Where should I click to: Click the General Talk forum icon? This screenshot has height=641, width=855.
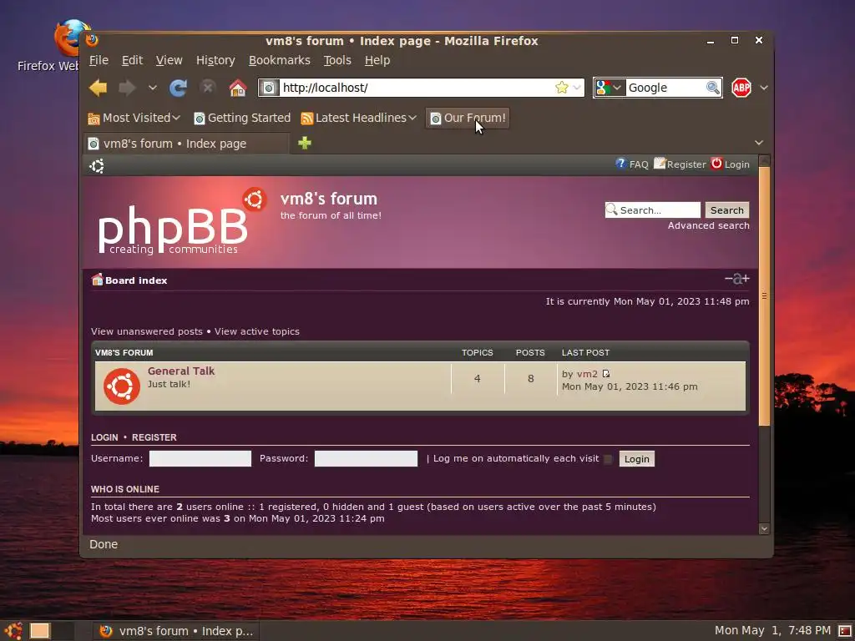click(122, 386)
